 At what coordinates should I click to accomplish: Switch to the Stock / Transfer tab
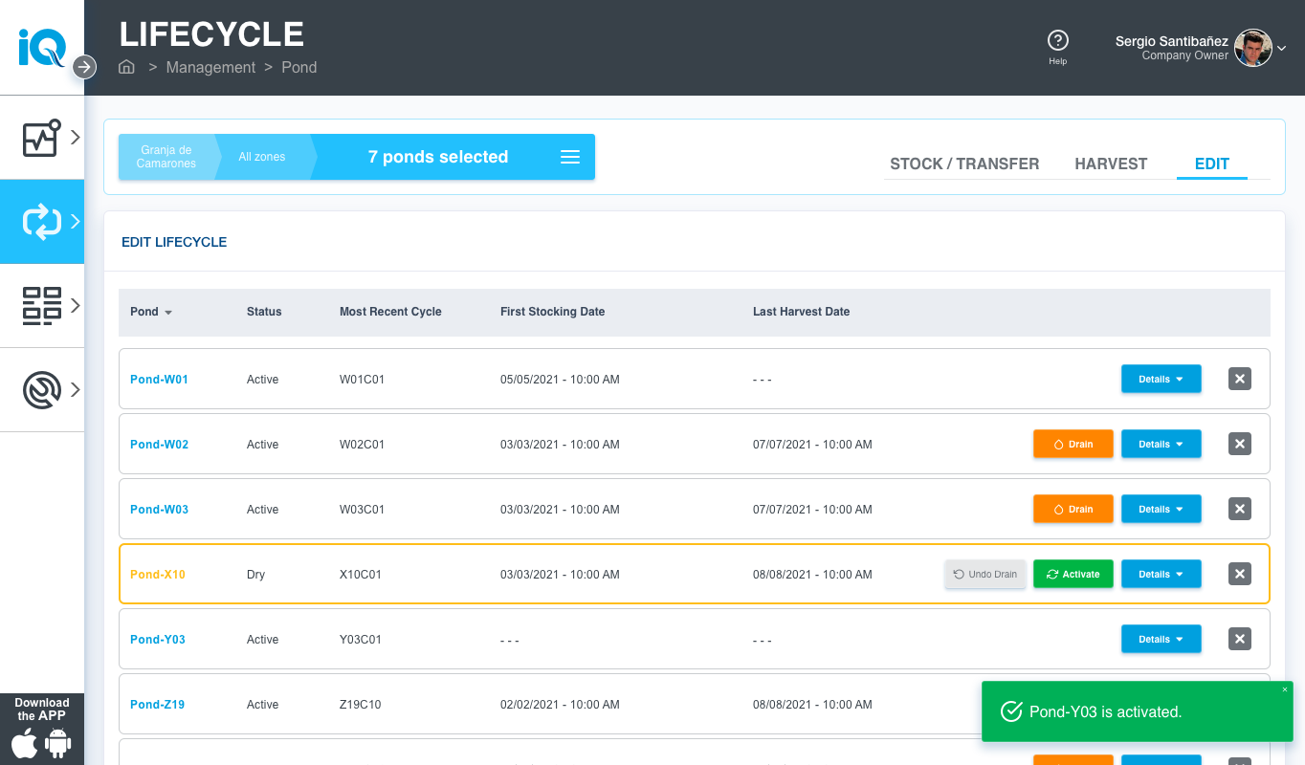(x=963, y=164)
